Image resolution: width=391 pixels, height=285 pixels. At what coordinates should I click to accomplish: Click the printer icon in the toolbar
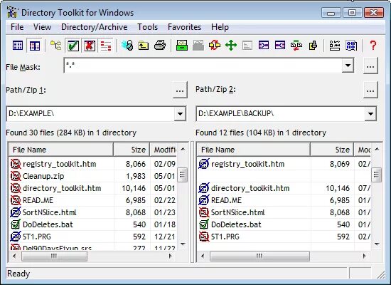(160, 46)
